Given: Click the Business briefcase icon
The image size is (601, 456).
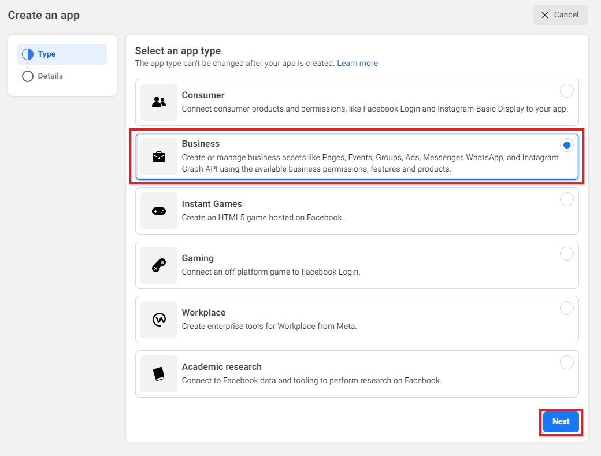Looking at the screenshot, I should (159, 157).
